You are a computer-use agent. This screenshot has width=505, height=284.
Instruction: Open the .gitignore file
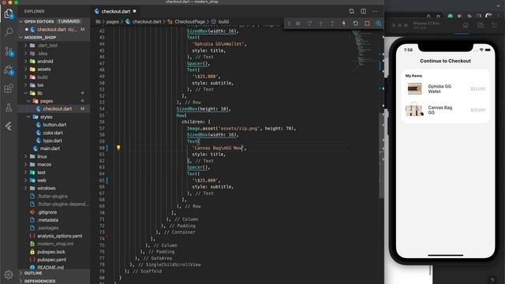click(47, 212)
